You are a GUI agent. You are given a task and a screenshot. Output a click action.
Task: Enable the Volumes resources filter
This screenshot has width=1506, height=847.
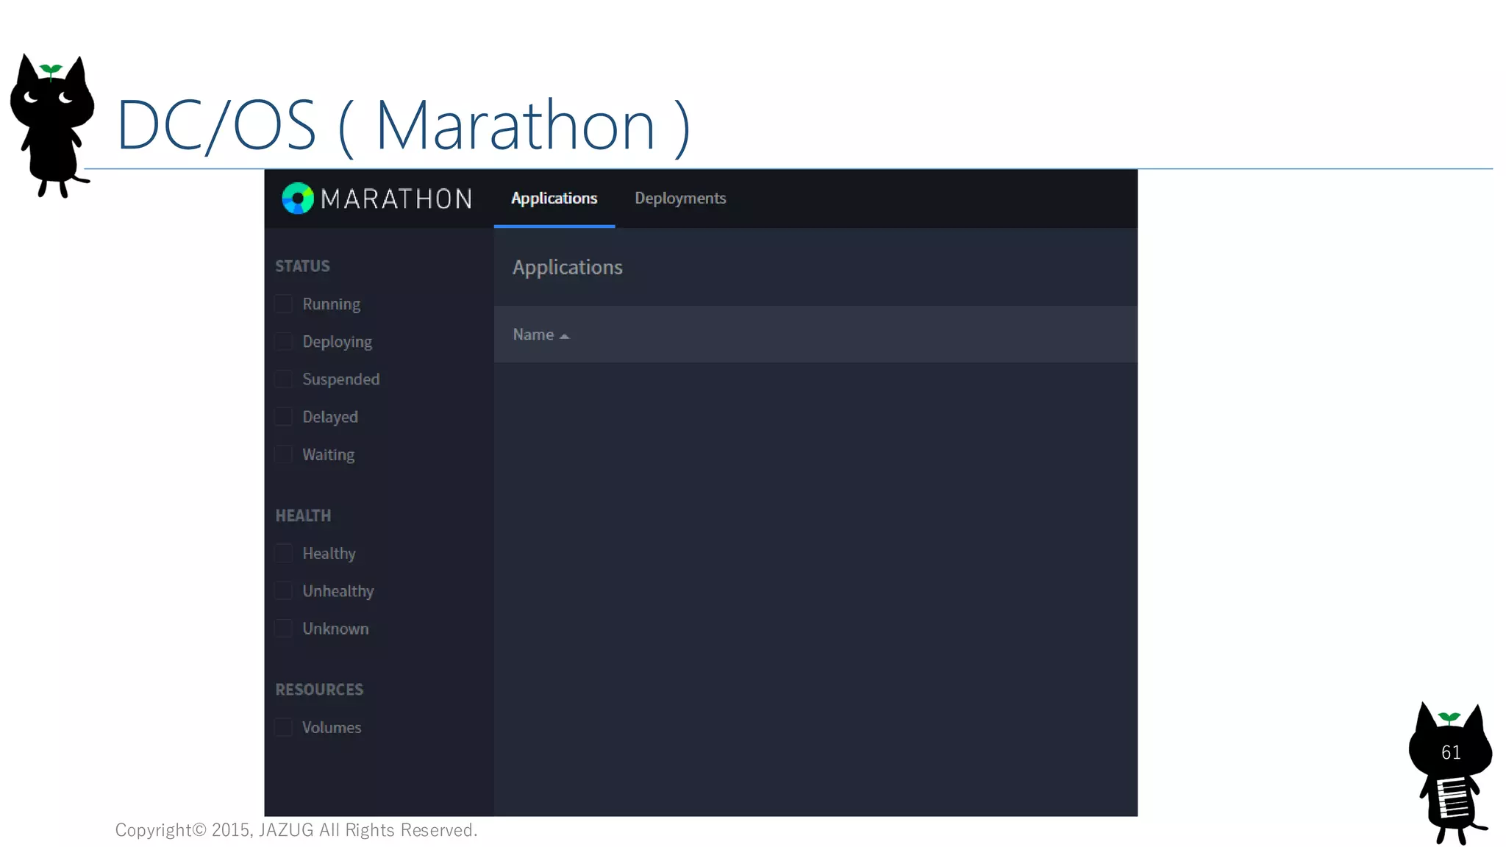pos(283,727)
